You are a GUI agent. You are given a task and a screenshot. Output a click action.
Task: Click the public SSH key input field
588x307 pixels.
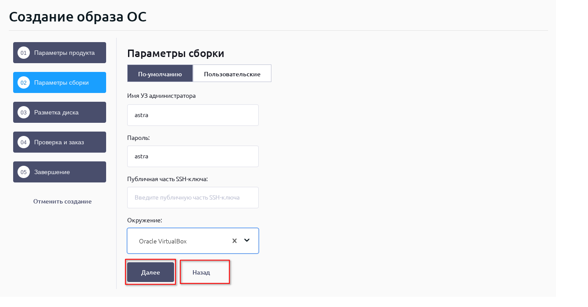[193, 197]
